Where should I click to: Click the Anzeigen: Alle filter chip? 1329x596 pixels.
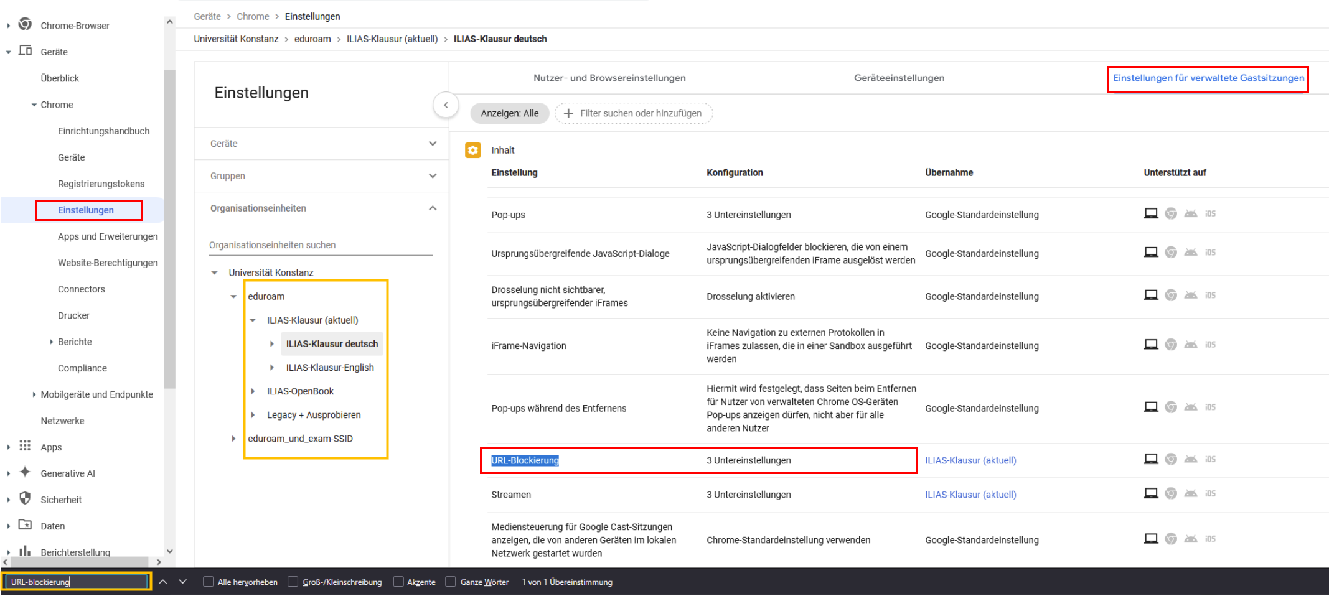tap(510, 113)
